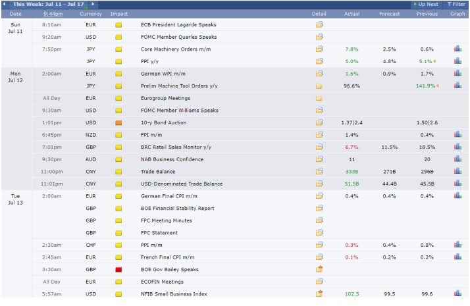Open graph for French Final CPI m/m

457,257
